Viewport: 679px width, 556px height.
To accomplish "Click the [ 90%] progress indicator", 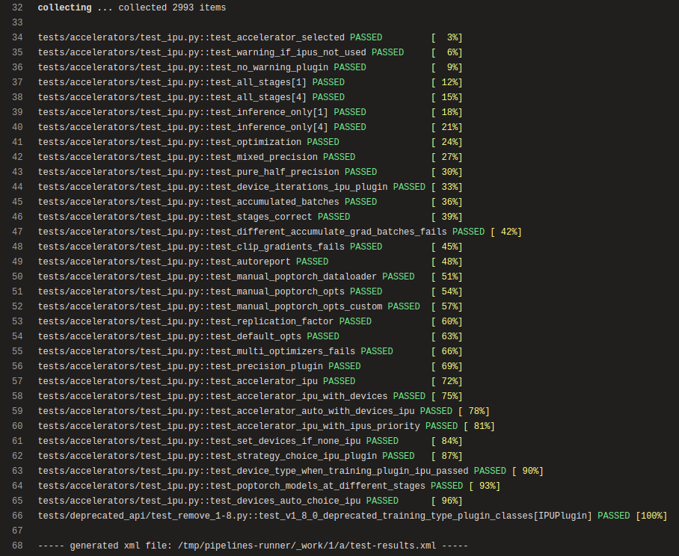I will (527, 470).
